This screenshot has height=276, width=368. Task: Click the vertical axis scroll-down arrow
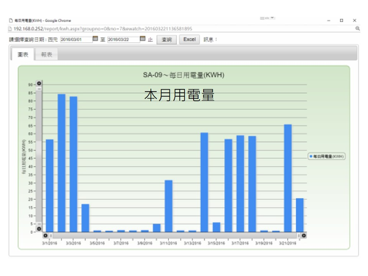39,229
